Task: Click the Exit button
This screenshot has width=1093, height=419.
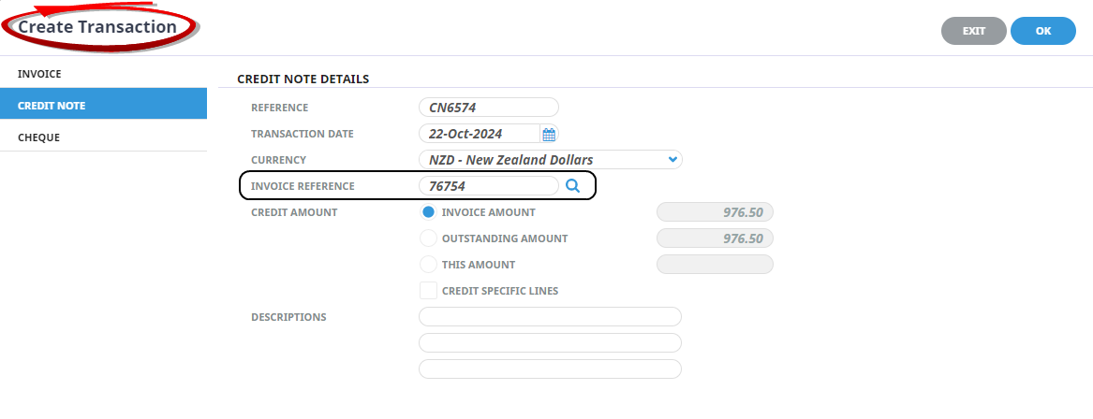Action: tap(973, 31)
